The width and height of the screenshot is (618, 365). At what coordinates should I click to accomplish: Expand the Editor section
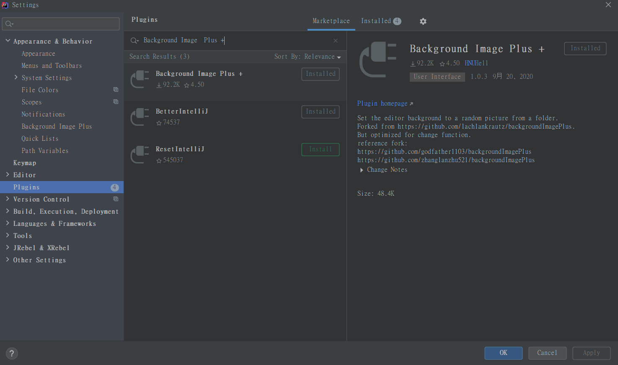(x=8, y=174)
